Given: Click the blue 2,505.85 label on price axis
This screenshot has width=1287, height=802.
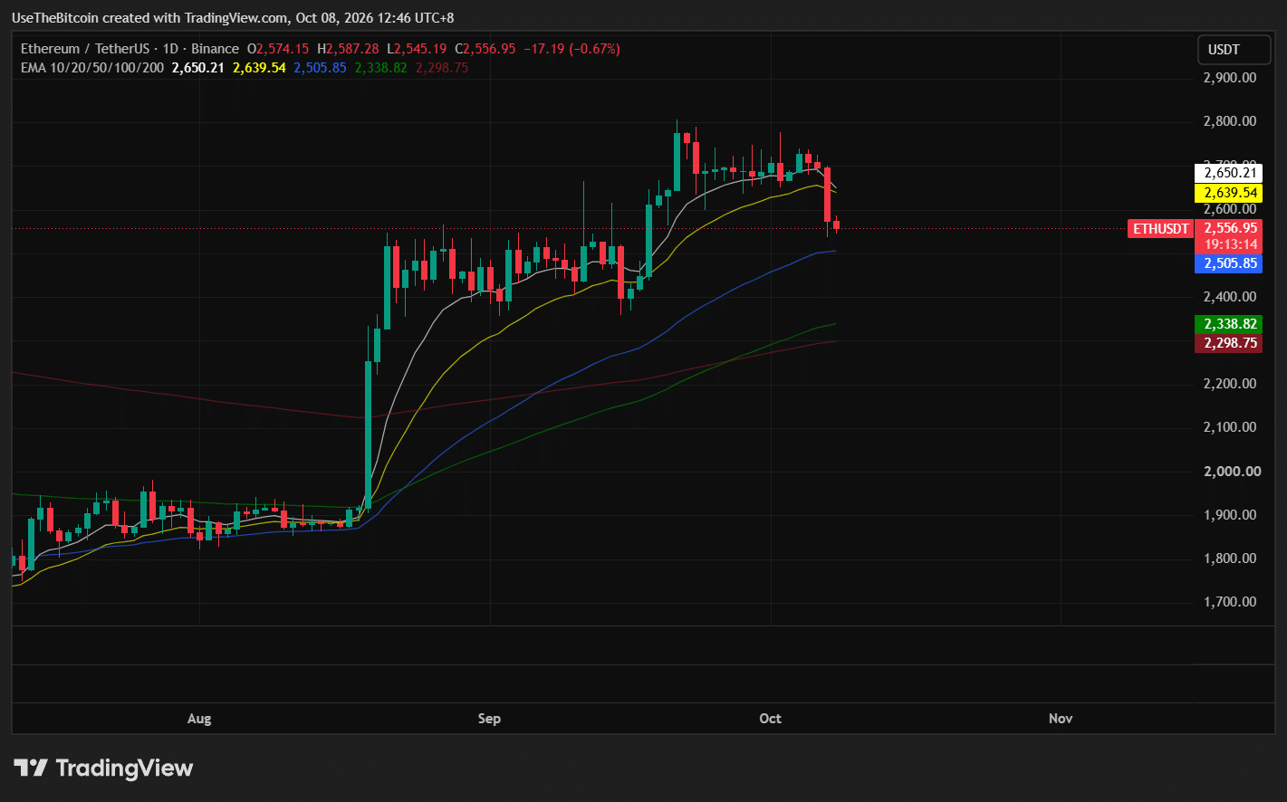Looking at the screenshot, I should pyautogui.click(x=1228, y=263).
